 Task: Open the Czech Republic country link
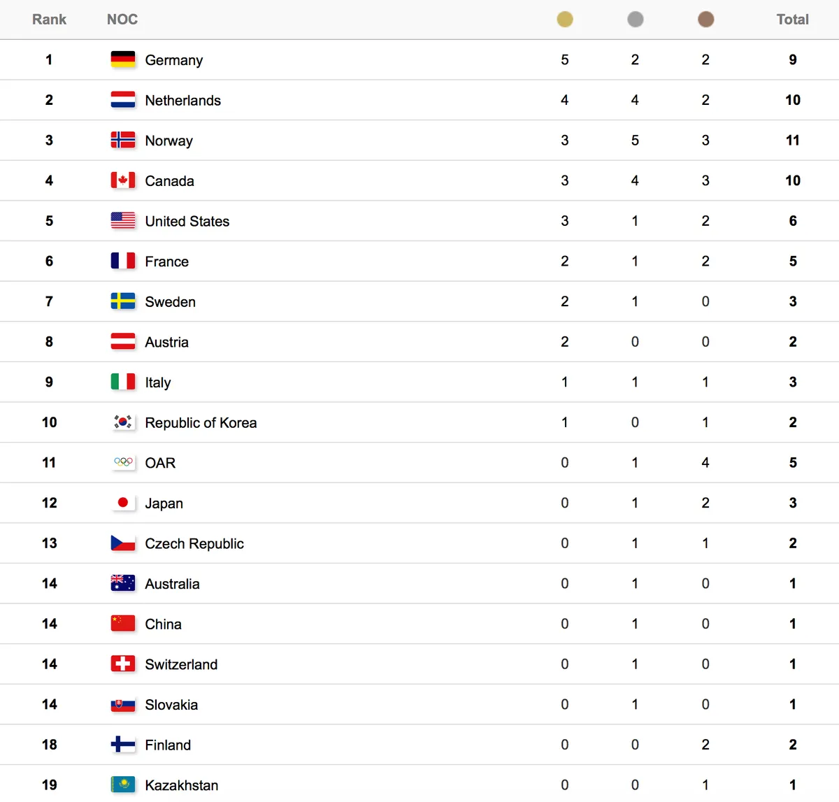coord(194,543)
